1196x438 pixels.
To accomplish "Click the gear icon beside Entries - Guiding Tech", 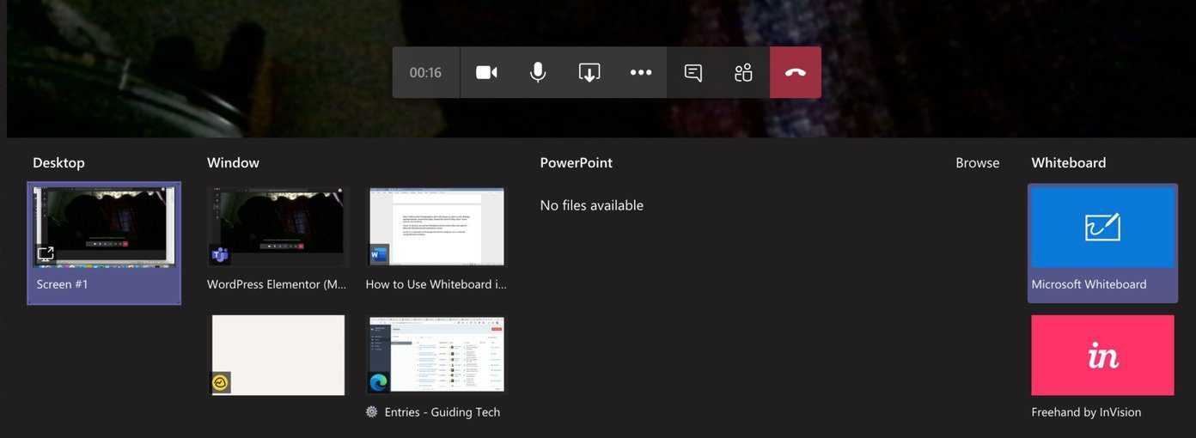I will click(x=371, y=412).
